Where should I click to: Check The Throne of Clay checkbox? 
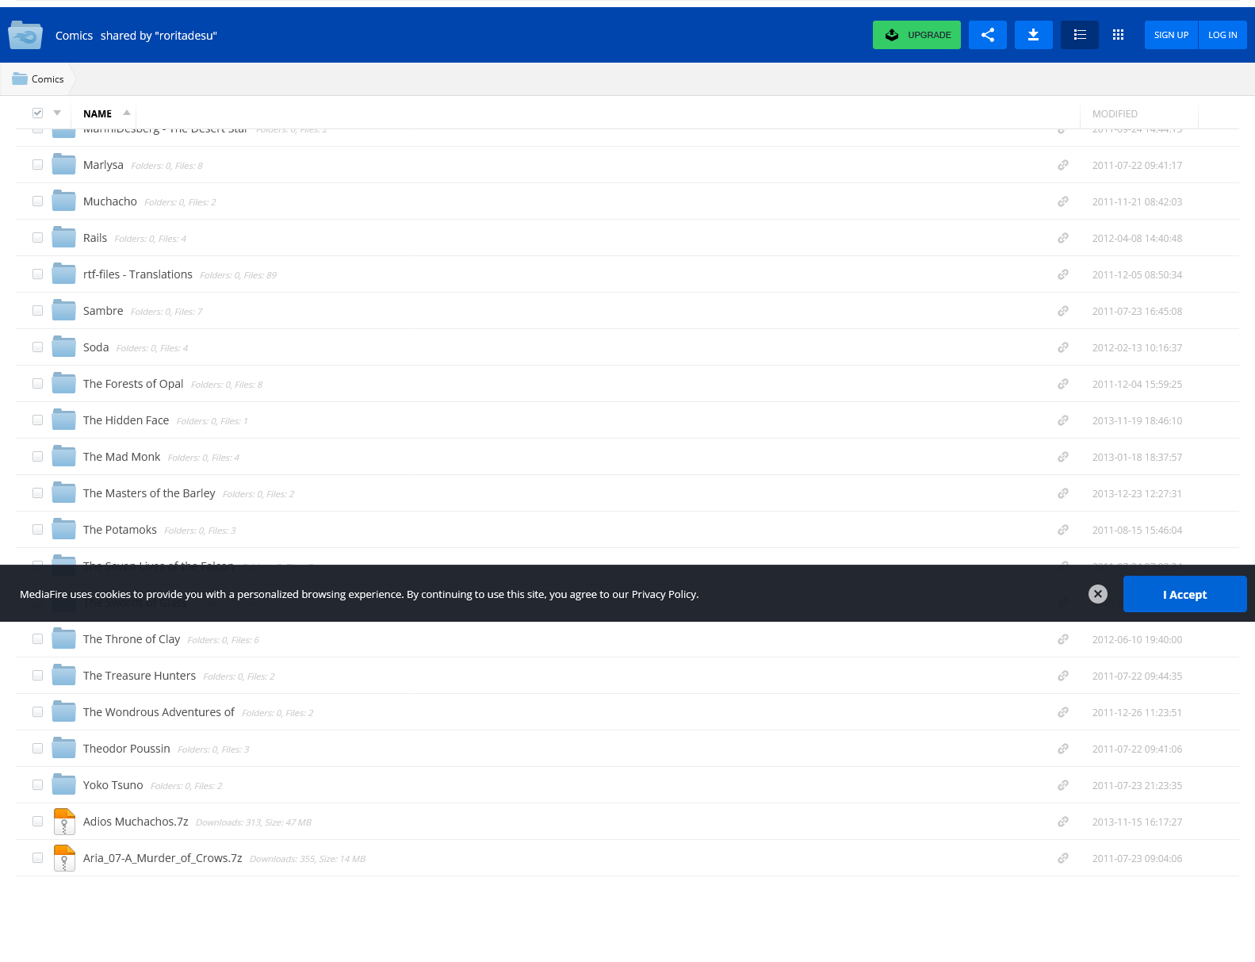click(x=37, y=639)
